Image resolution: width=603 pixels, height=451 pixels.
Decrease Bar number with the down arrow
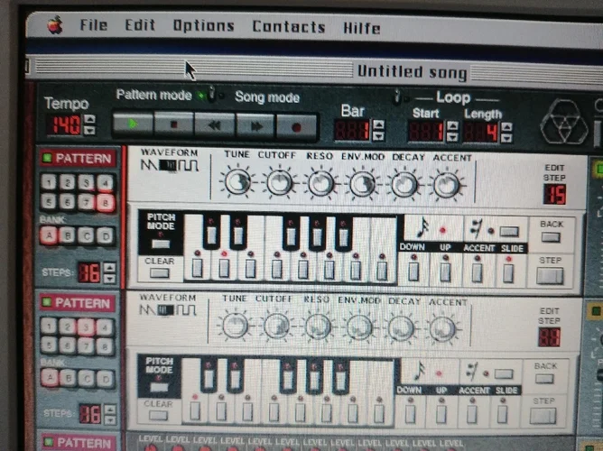pyautogui.click(x=378, y=135)
